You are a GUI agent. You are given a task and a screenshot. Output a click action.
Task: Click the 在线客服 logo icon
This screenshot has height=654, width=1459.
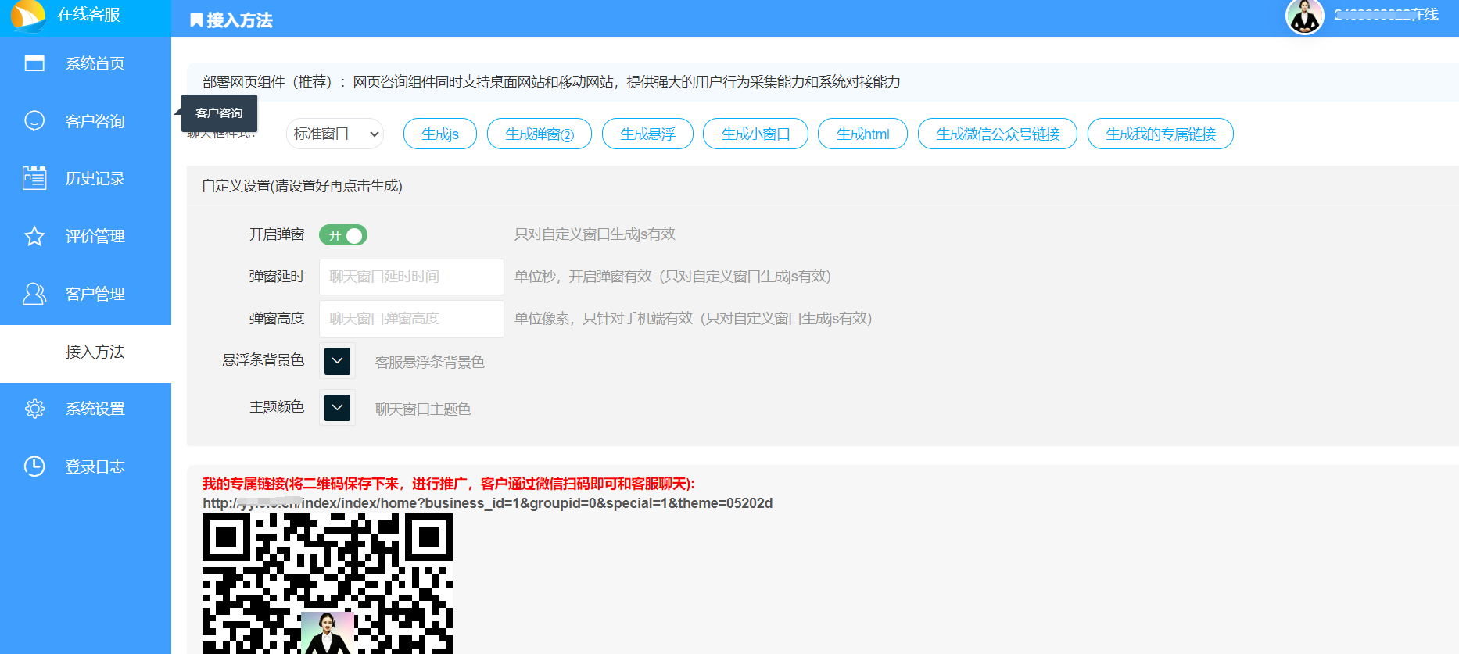click(x=28, y=16)
